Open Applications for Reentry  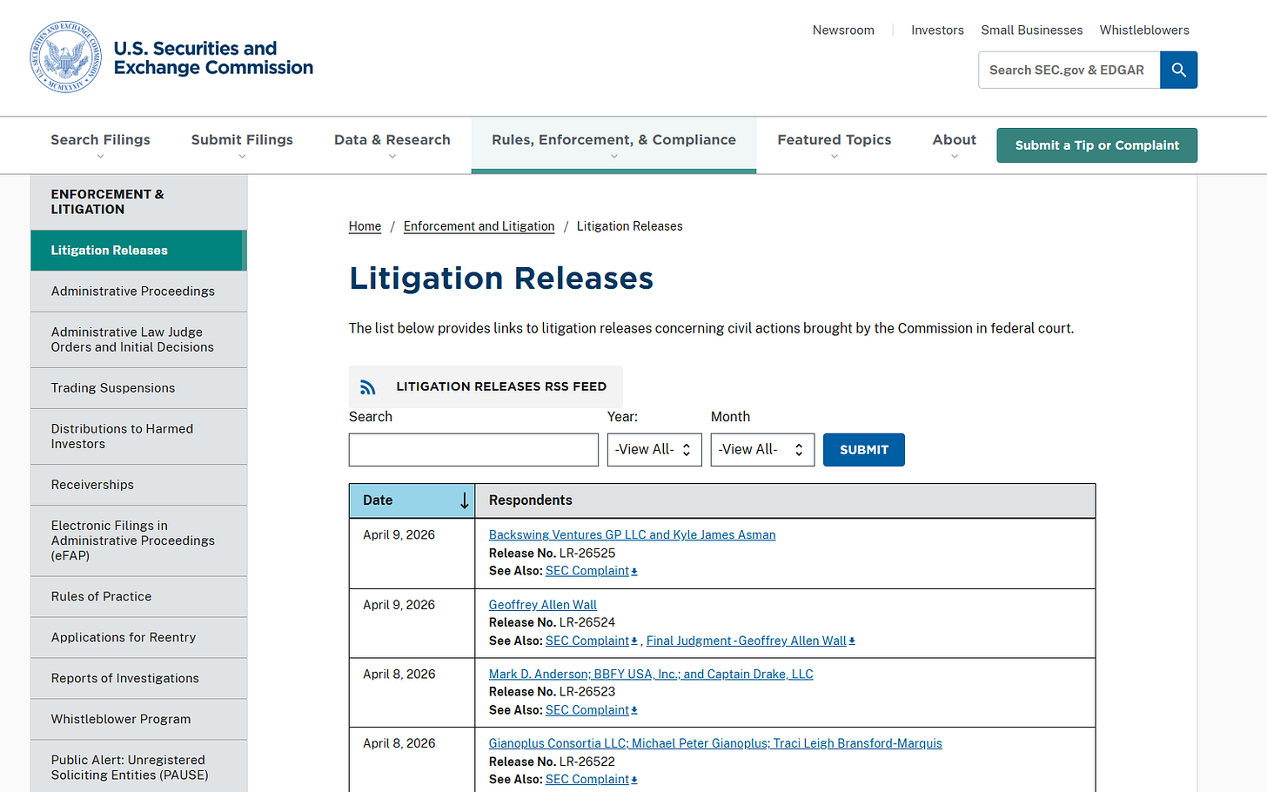tap(138, 638)
